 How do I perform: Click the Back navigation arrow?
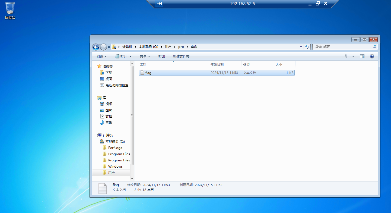point(96,47)
